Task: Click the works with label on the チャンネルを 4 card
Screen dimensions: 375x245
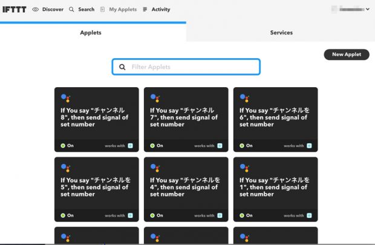Action: [x=204, y=215]
